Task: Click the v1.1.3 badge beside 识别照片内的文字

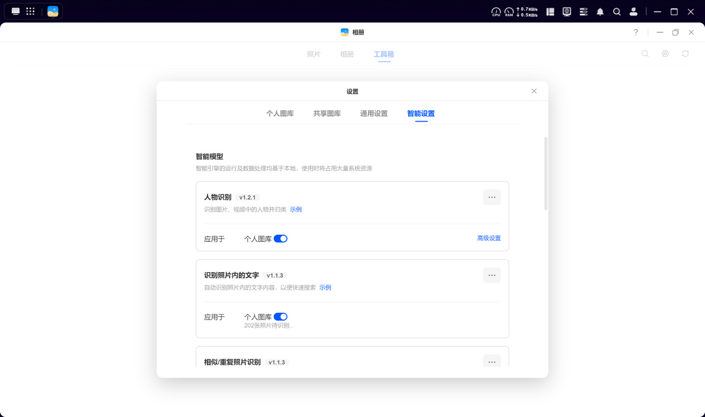Action: click(x=275, y=275)
